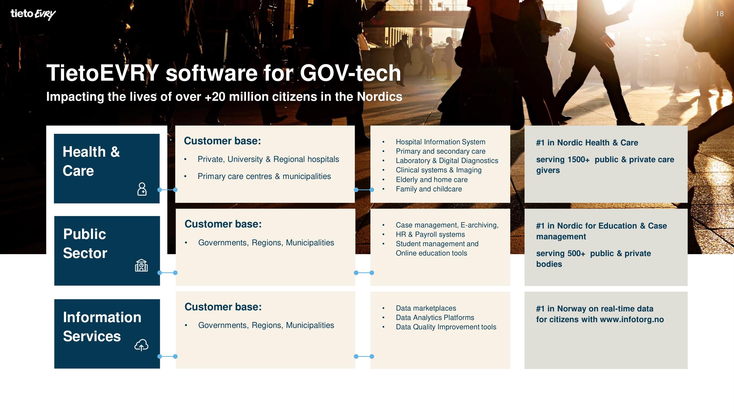Open the www.infotorg.no link text

tap(632, 319)
